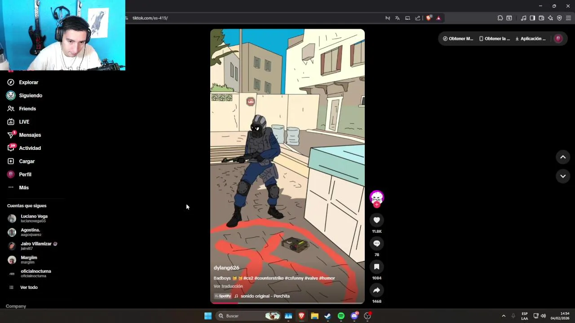Open the clock showing 14:54
Image resolution: width=575 pixels, height=323 pixels.
[x=560, y=316]
